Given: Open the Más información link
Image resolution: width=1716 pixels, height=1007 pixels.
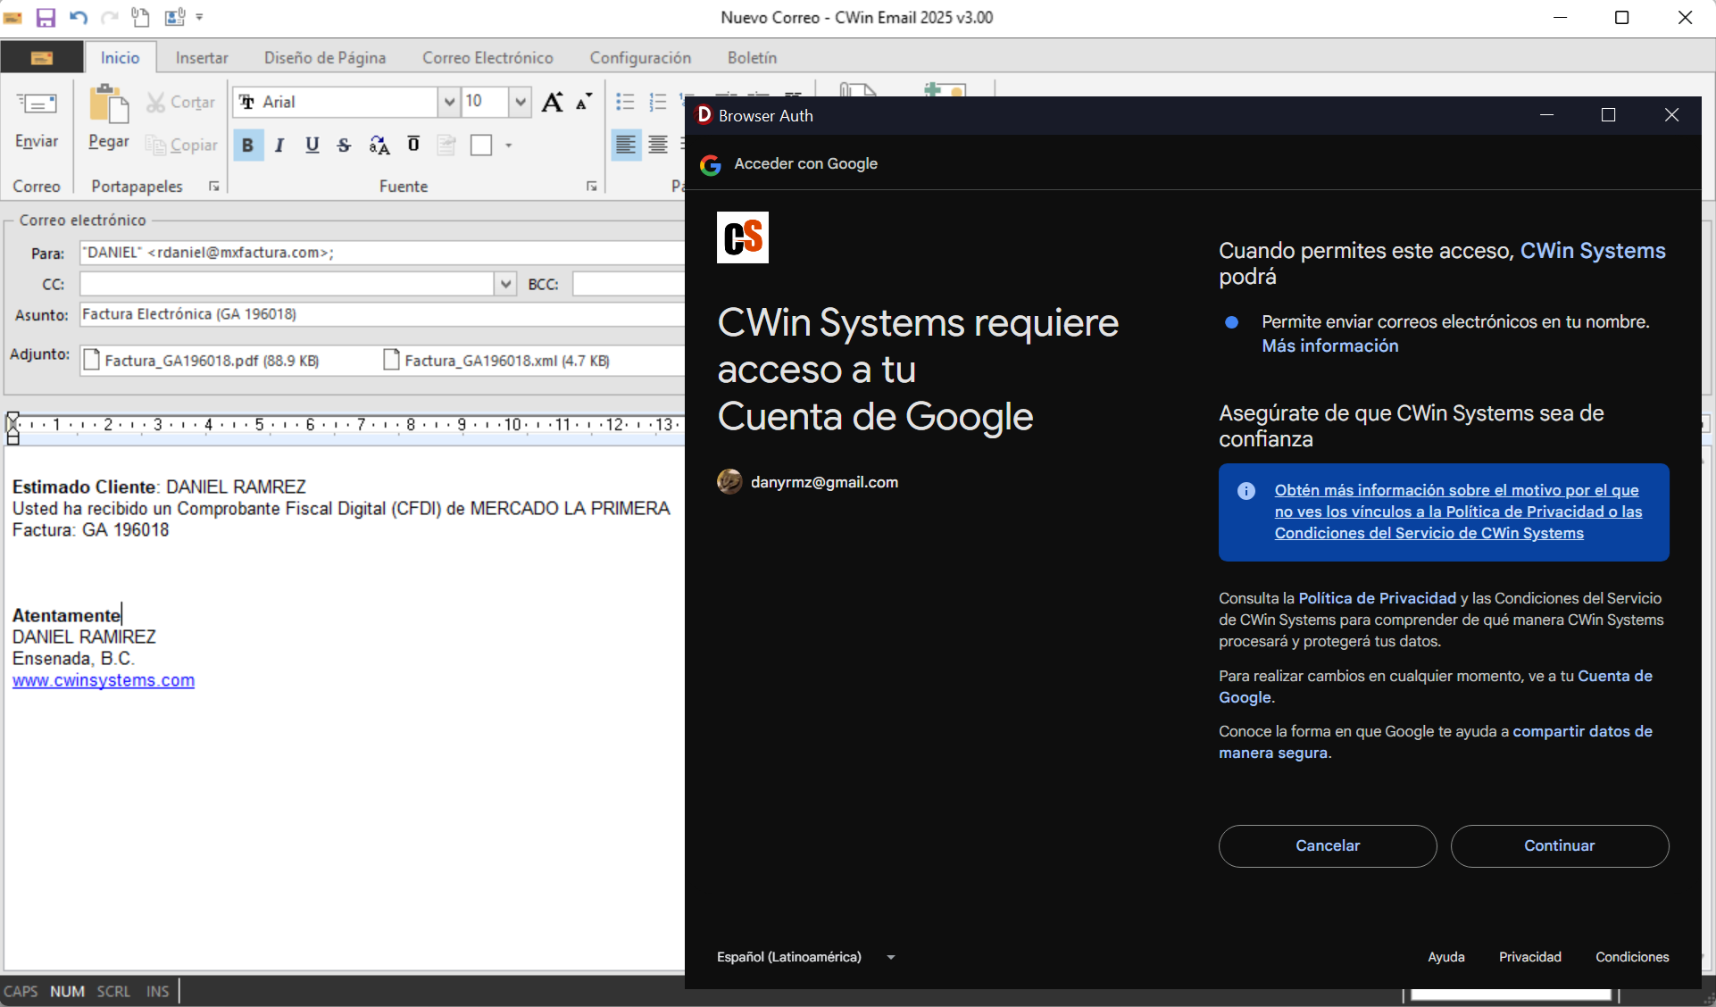Looking at the screenshot, I should [x=1330, y=345].
